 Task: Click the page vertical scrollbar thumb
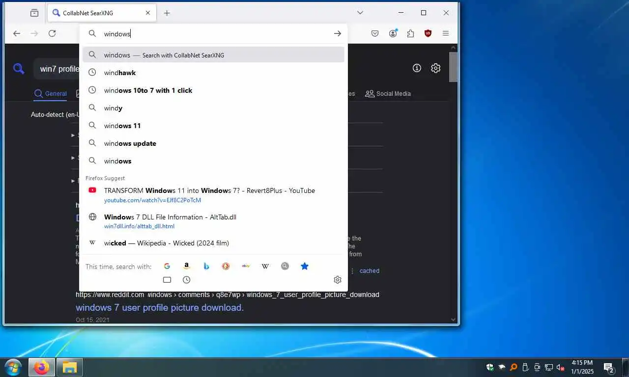point(454,67)
